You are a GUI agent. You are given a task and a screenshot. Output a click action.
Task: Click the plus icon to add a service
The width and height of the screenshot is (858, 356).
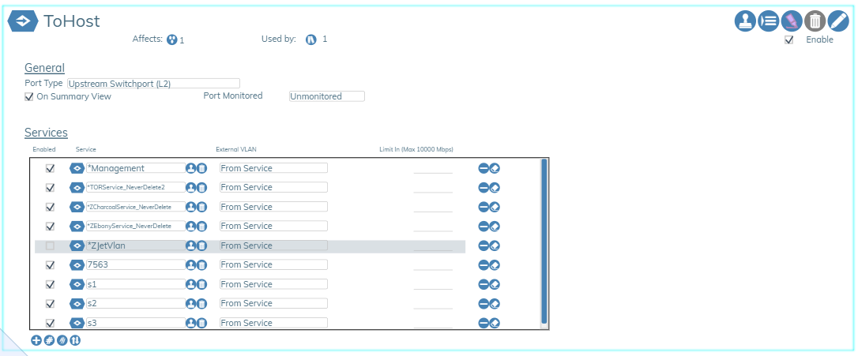click(x=36, y=340)
